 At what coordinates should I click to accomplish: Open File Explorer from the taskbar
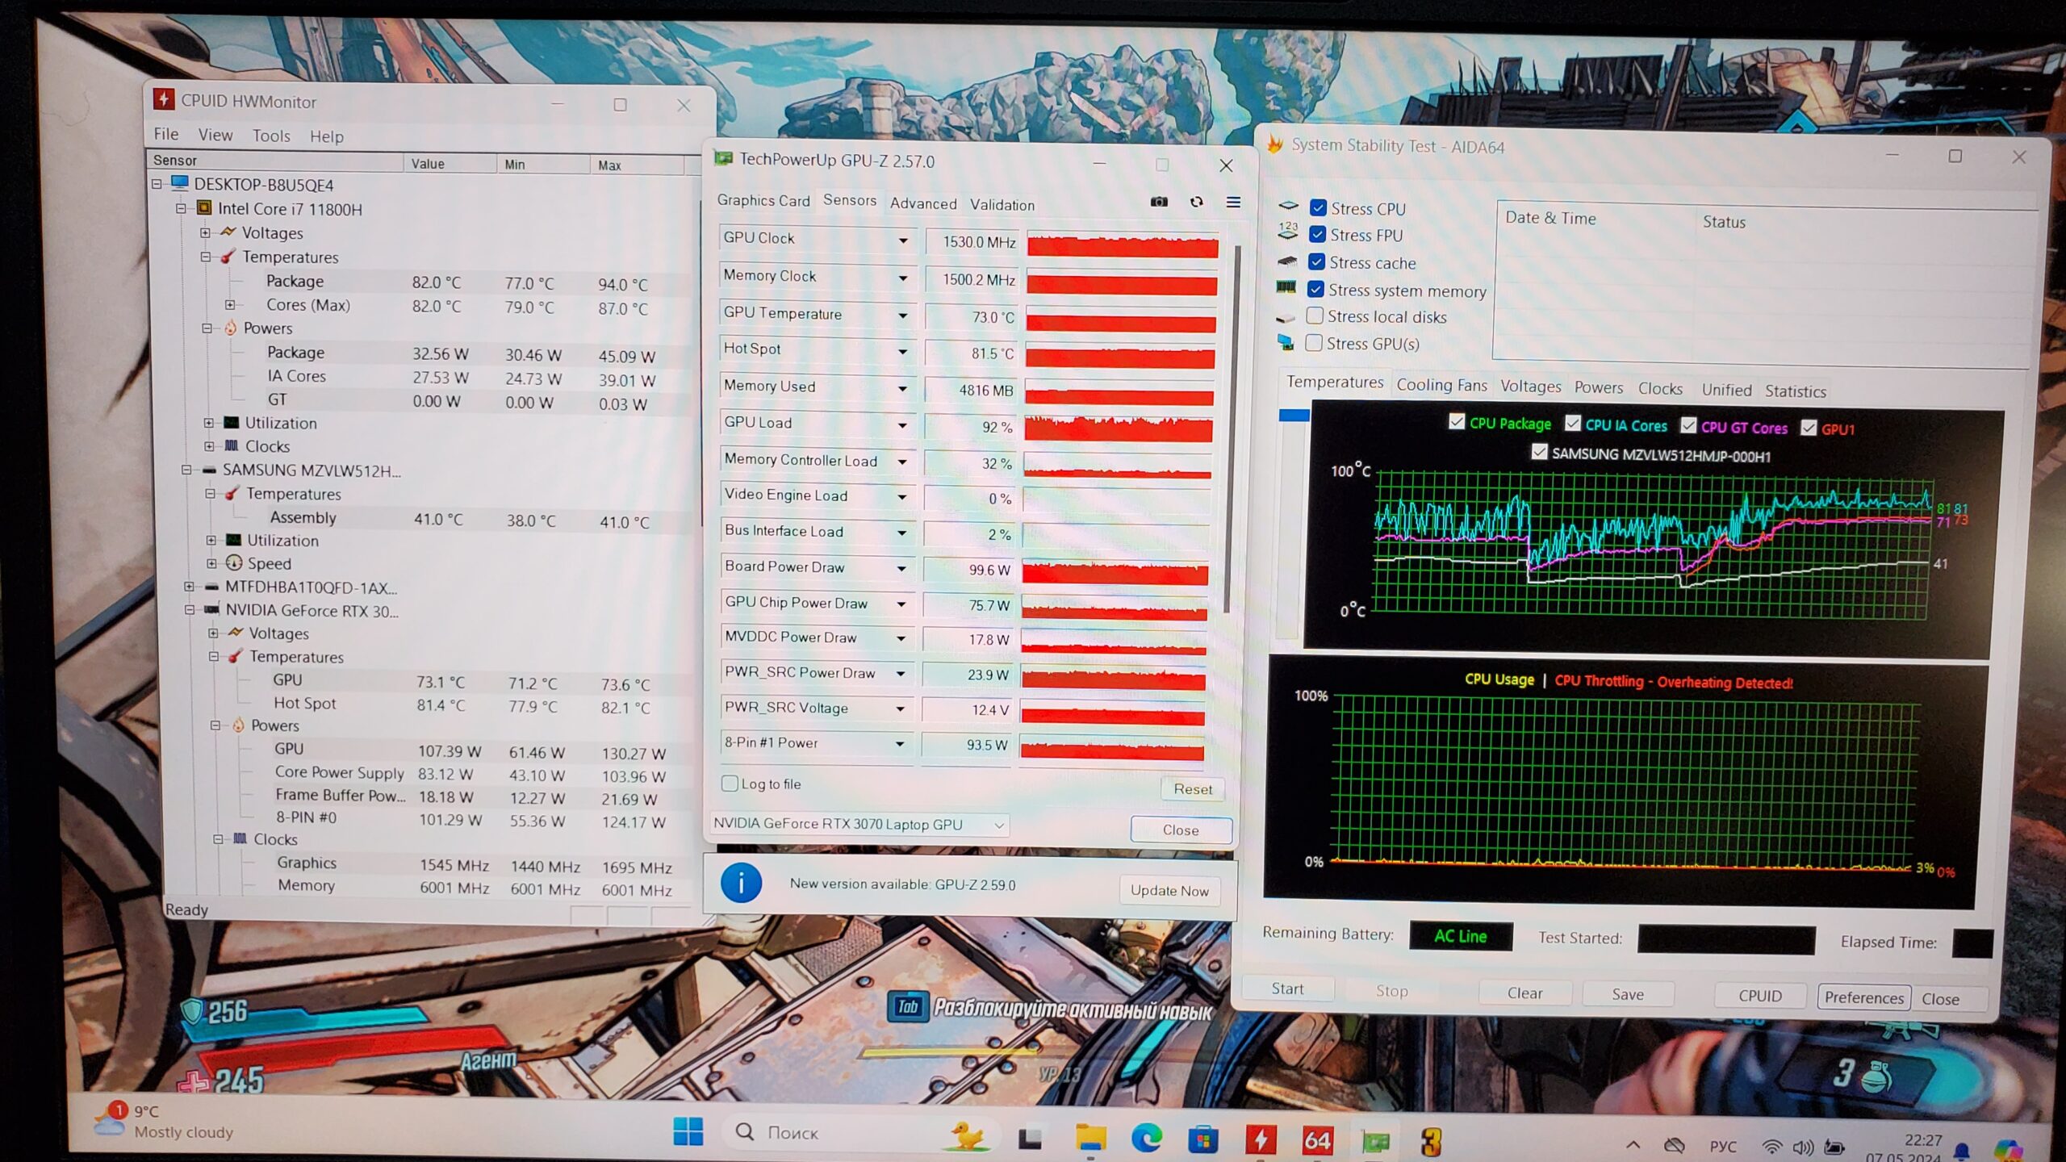1090,1138
